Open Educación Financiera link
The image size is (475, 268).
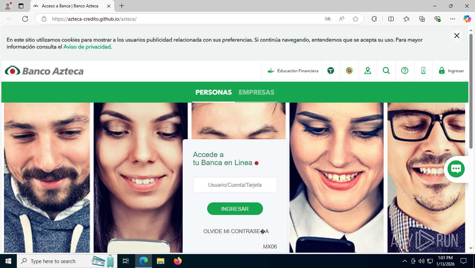point(293,71)
